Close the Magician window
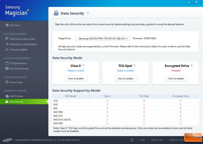Viewport: 203px width, 144px height. click(x=196, y=2)
